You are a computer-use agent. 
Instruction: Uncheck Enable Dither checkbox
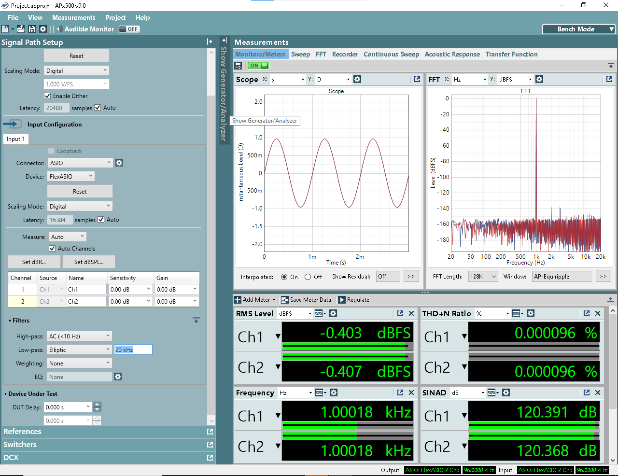47,96
